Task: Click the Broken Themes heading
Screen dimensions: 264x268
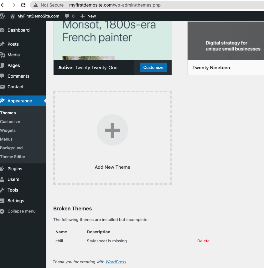Action: pos(72,209)
